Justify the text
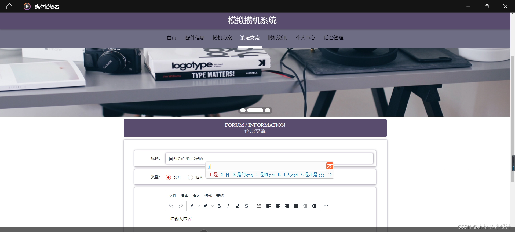Viewport: 515px width, 232px height. [x=296, y=206]
